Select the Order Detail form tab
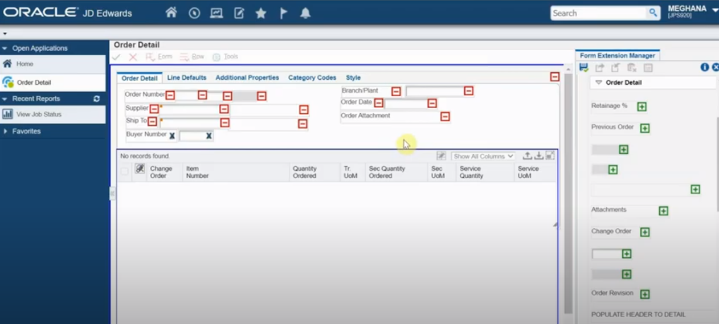This screenshot has height=324, width=719. coord(140,78)
